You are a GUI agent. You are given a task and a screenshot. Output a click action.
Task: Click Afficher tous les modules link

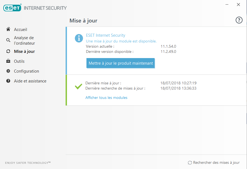tap(106, 98)
